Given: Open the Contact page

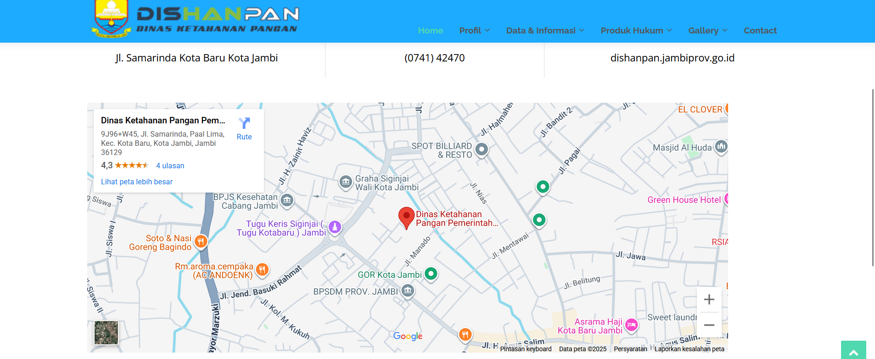Looking at the screenshot, I should 760,31.
